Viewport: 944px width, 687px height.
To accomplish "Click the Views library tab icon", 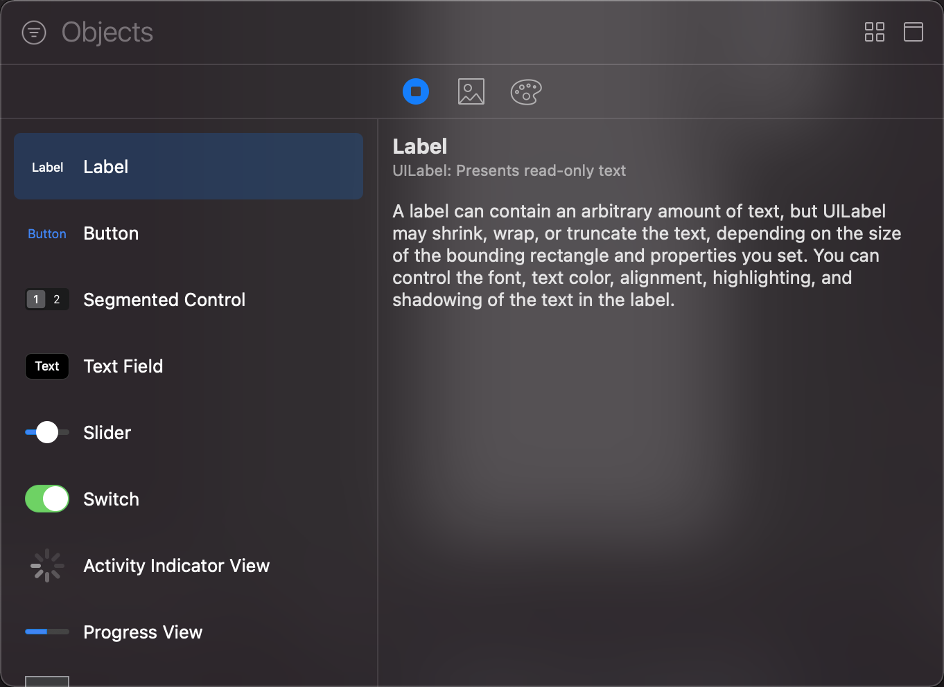I will click(416, 91).
